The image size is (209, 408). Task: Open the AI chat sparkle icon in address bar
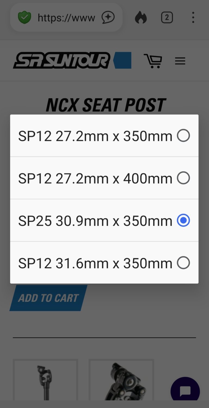click(108, 18)
